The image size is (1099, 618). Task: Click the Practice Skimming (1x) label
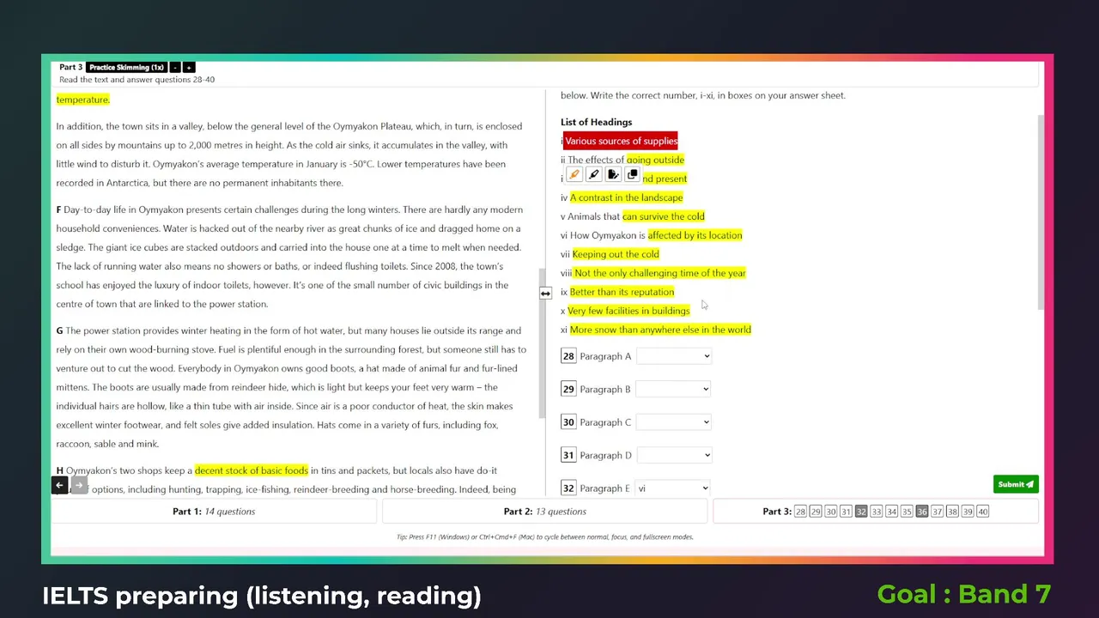coord(126,67)
